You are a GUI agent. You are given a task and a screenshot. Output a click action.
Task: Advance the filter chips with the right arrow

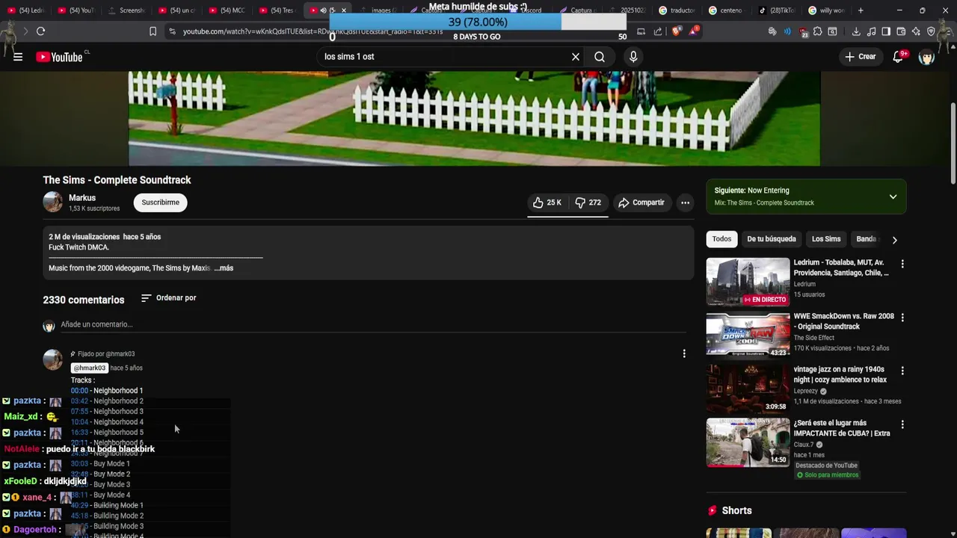click(x=894, y=240)
